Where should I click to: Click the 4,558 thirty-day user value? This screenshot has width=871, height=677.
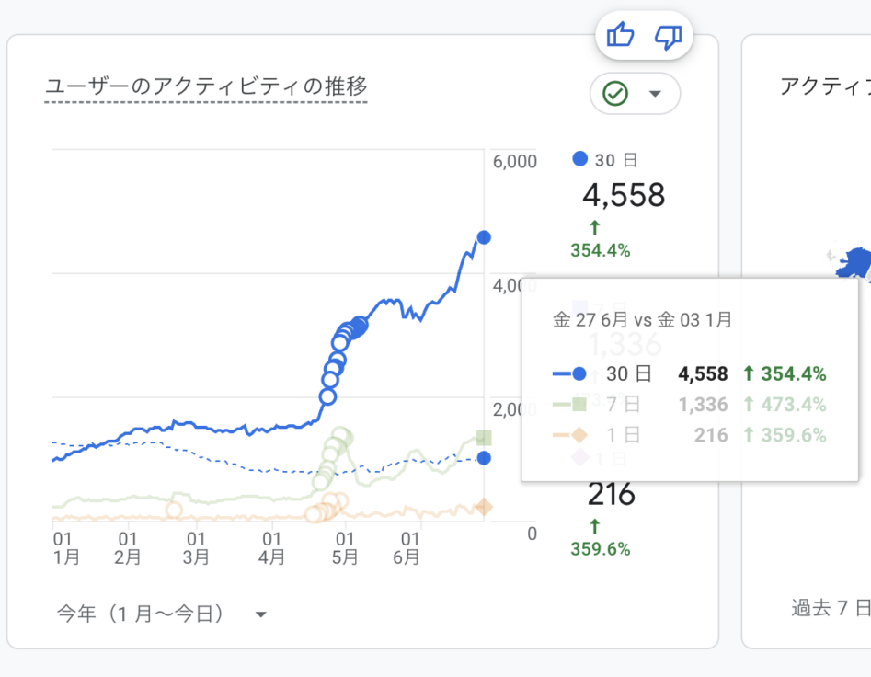[624, 195]
